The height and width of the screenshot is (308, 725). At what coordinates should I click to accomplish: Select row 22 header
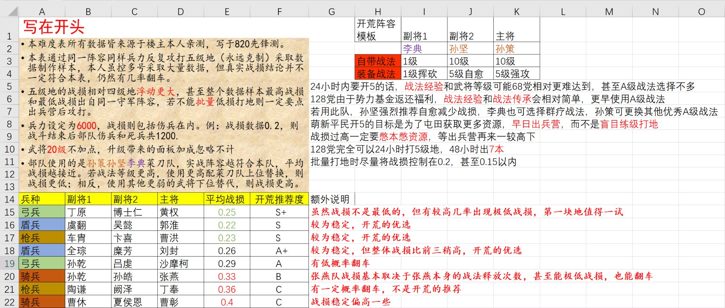tap(9, 302)
